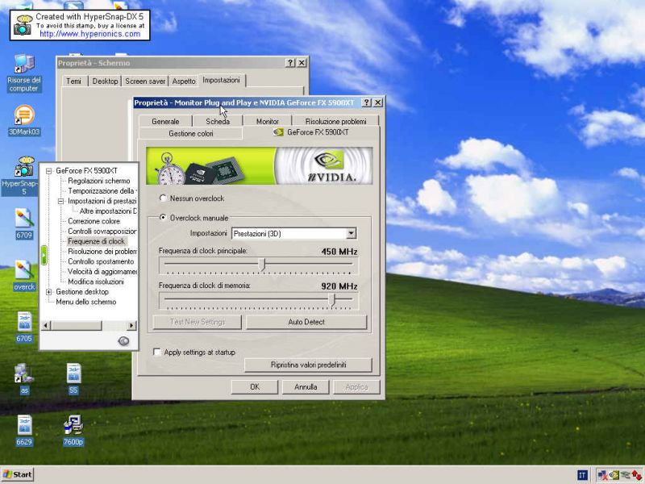
Task: Click the grey cable device tray icon
Action: coord(626,475)
